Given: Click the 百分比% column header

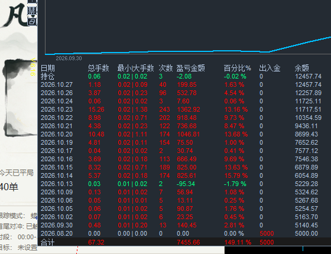Looking at the screenshot, I should point(237,68).
